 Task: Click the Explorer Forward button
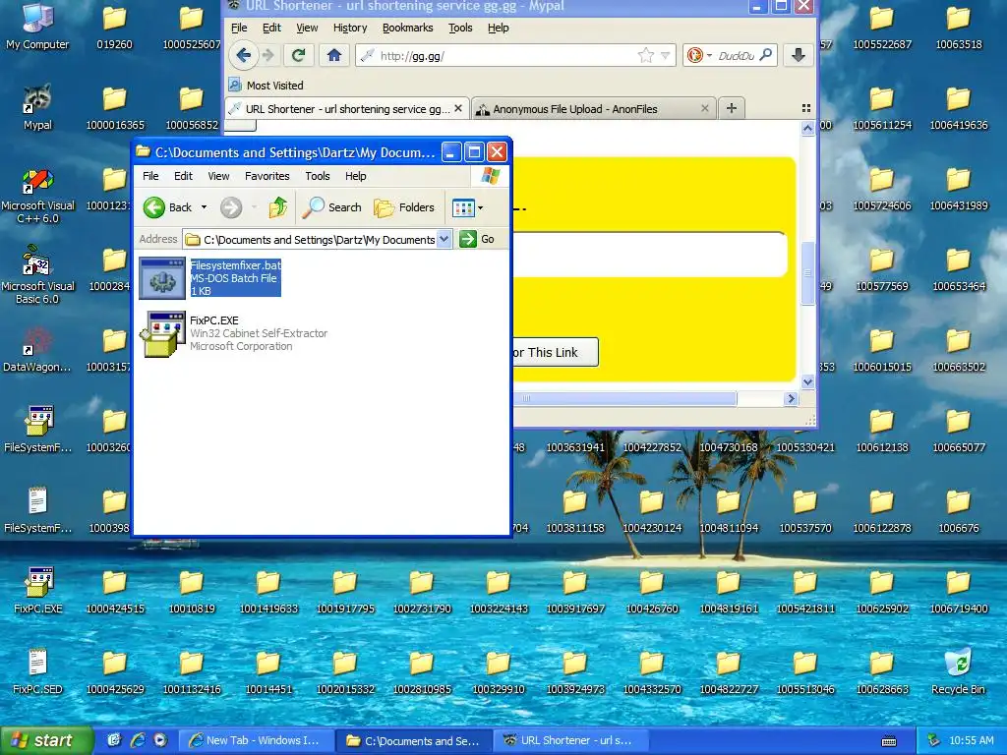[x=231, y=207]
